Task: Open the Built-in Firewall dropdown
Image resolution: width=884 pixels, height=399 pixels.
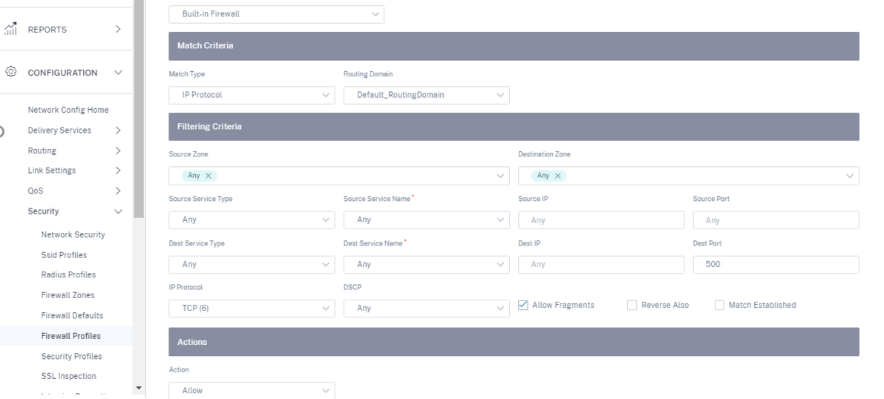Action: 276,14
